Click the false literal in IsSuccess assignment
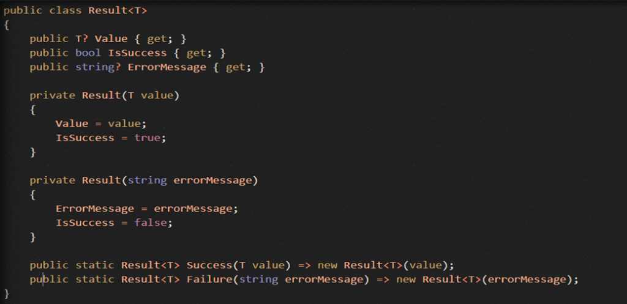Screen dimensions: 627x304 click(151, 223)
